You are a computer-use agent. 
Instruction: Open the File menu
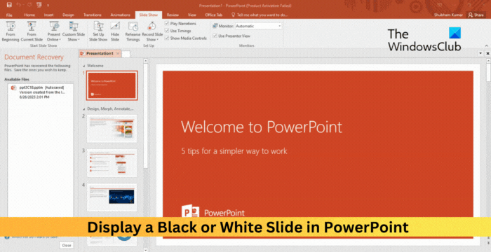click(9, 15)
